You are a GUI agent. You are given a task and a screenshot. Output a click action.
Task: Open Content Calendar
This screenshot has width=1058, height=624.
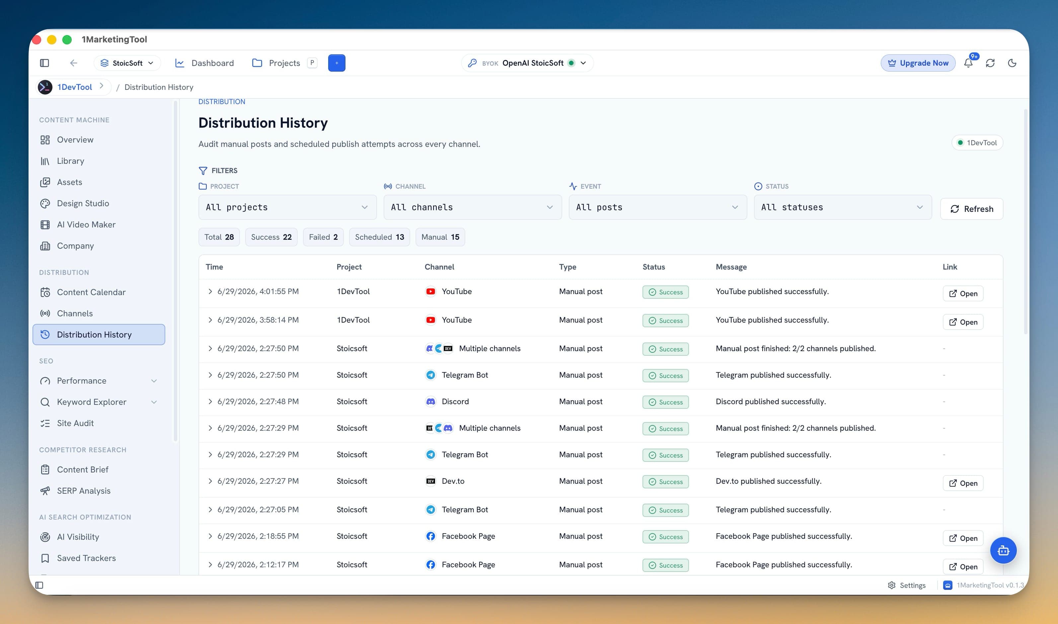click(x=99, y=292)
